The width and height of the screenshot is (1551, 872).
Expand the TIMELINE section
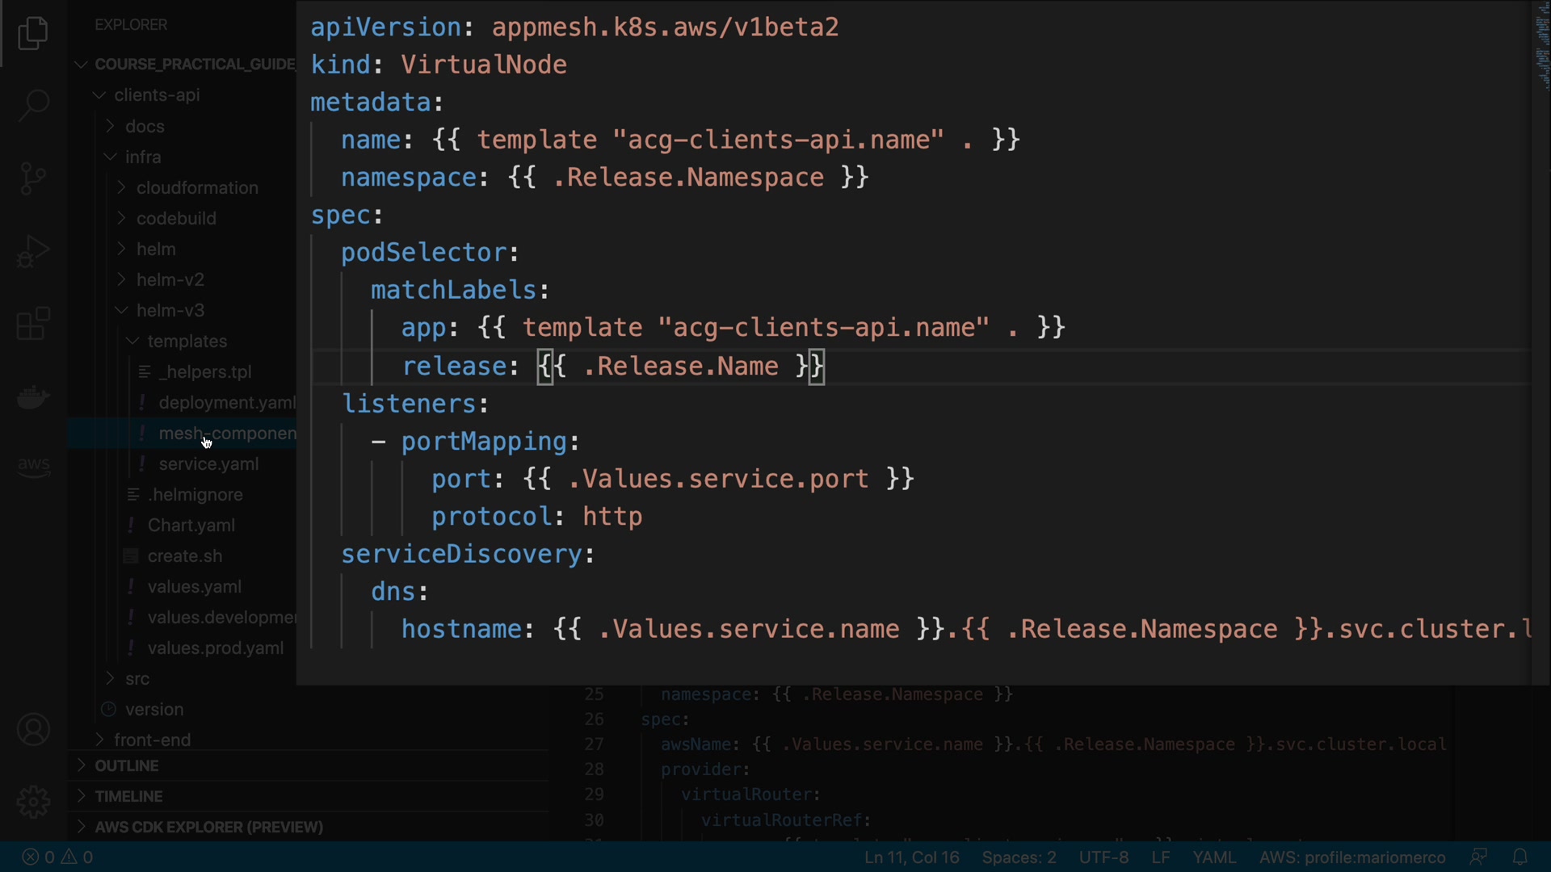[128, 796]
